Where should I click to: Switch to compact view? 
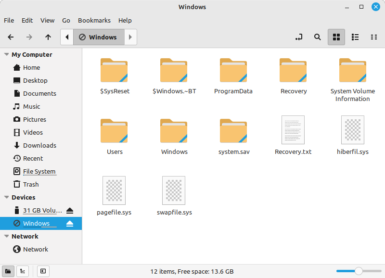click(x=374, y=37)
